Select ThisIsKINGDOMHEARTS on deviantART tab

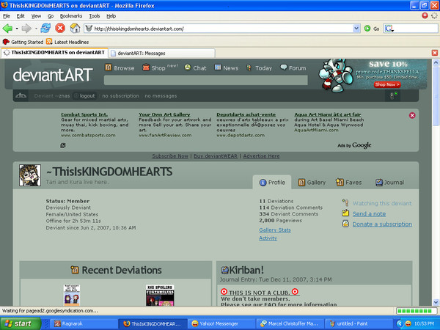[54, 53]
